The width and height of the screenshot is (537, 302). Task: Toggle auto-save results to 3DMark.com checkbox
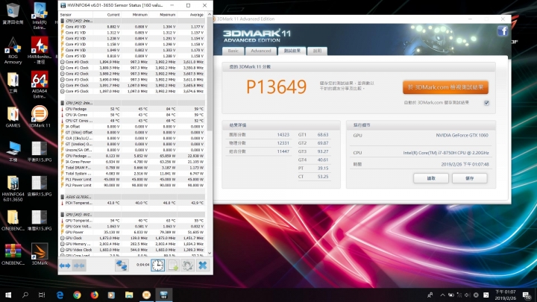click(x=486, y=103)
